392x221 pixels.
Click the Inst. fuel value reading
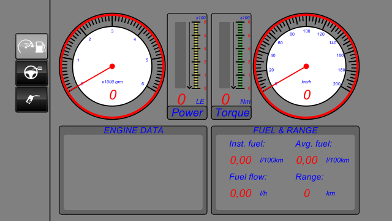click(241, 160)
